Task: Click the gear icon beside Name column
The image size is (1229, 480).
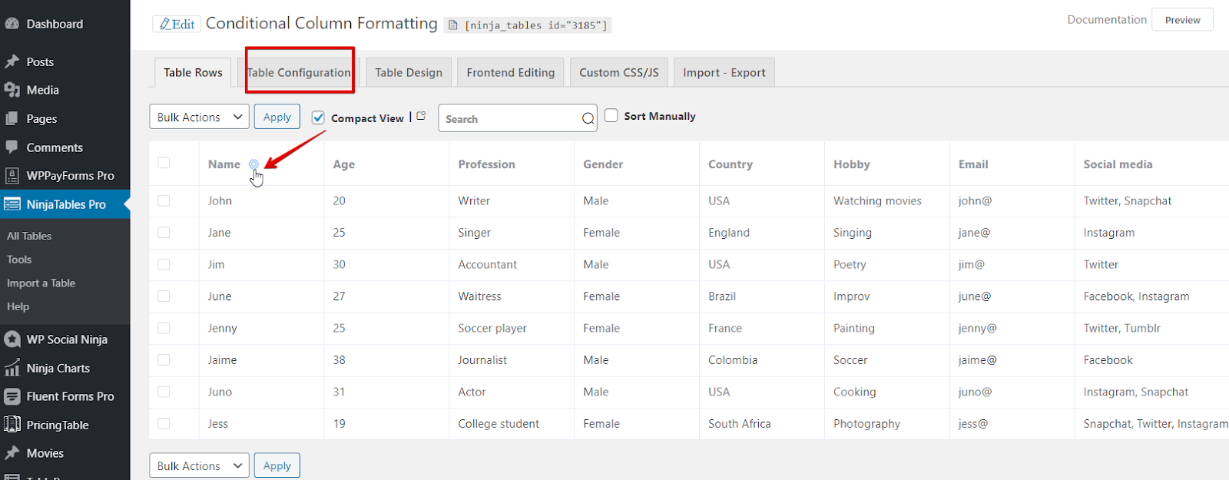Action: pyautogui.click(x=253, y=164)
